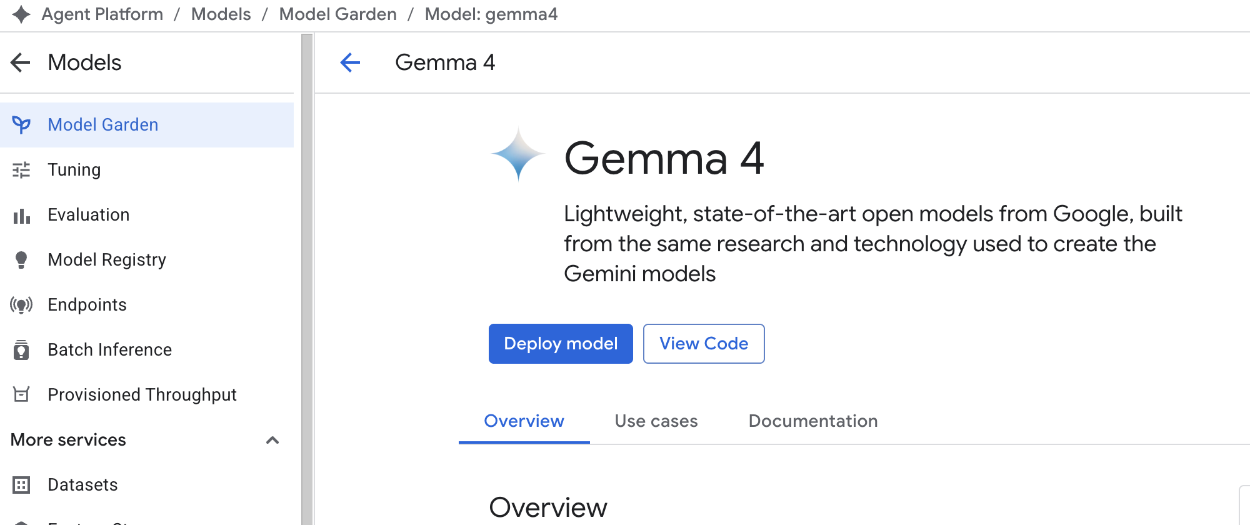1250x525 pixels.
Task: Click Model: gemma4 in the breadcrumb
Action: (x=491, y=14)
